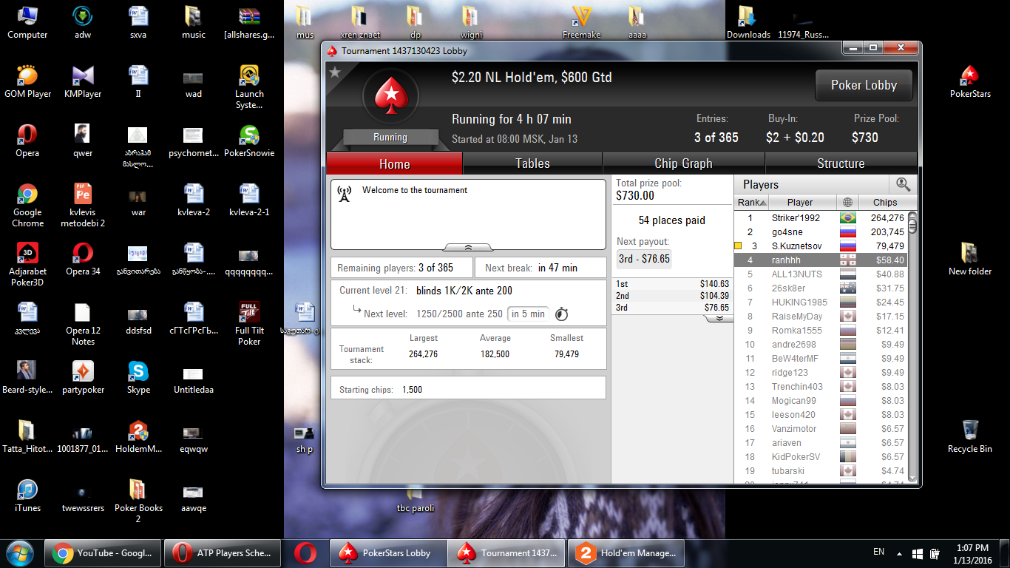Select the highlighted ranhhh row
The width and height of the screenshot is (1010, 568).
820,260
